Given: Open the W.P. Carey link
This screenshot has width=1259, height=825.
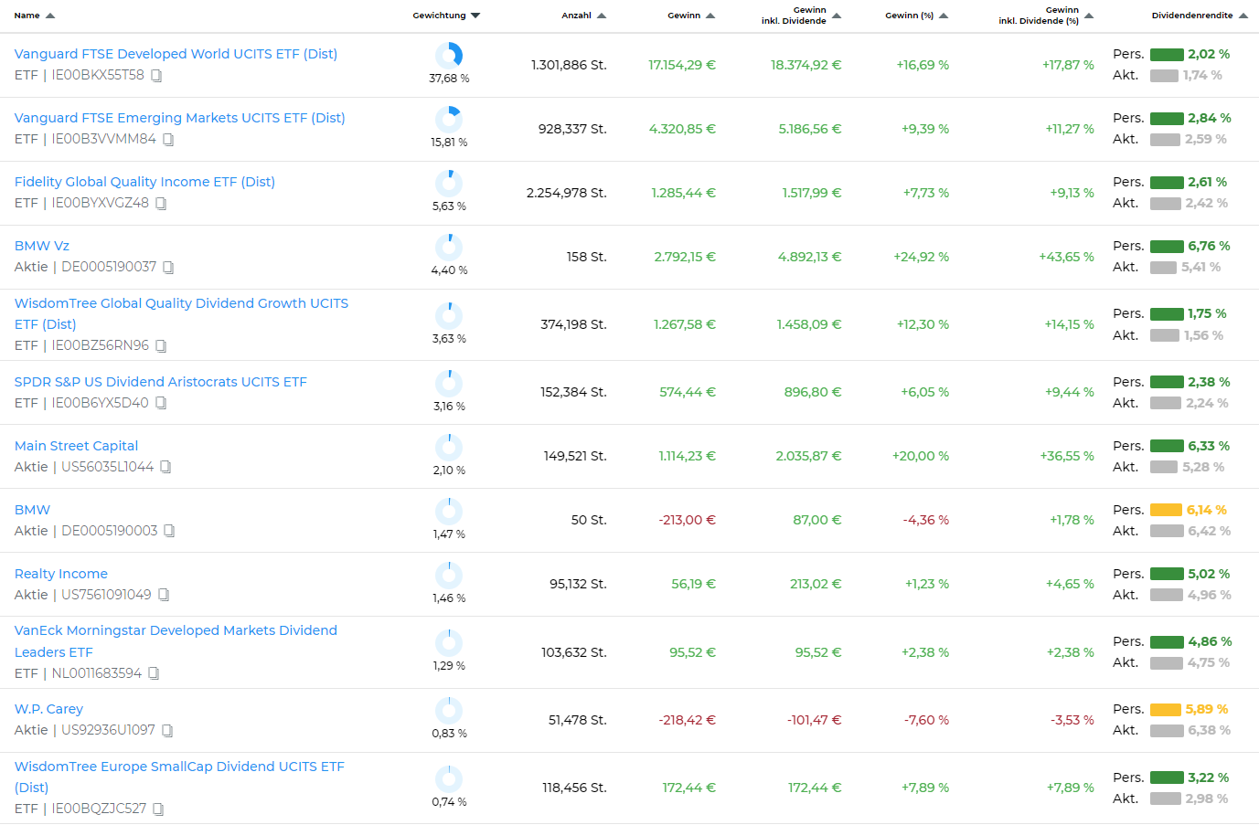Looking at the screenshot, I should pyautogui.click(x=48, y=709).
